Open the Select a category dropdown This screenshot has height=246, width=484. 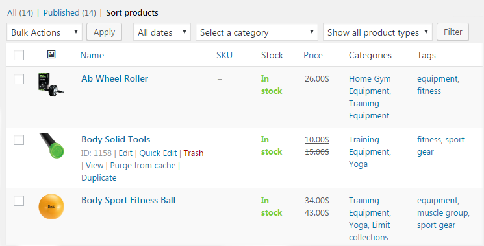coord(257,32)
